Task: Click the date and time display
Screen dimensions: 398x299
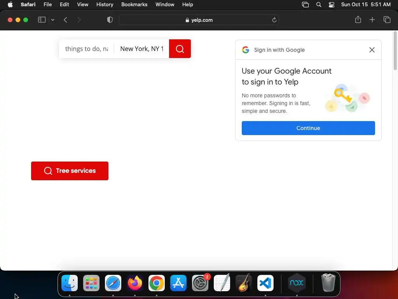Action: (x=366, y=4)
